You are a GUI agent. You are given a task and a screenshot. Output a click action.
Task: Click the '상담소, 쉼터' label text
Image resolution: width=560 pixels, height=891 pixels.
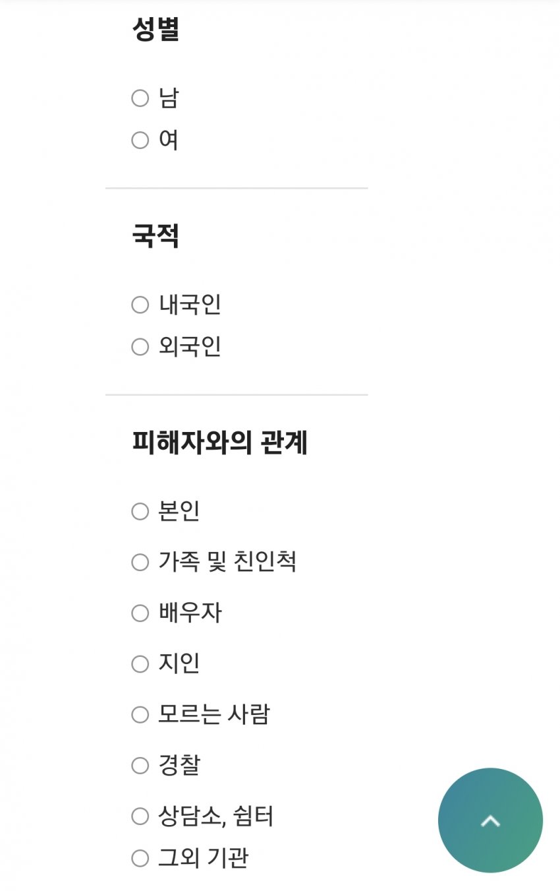click(x=216, y=816)
